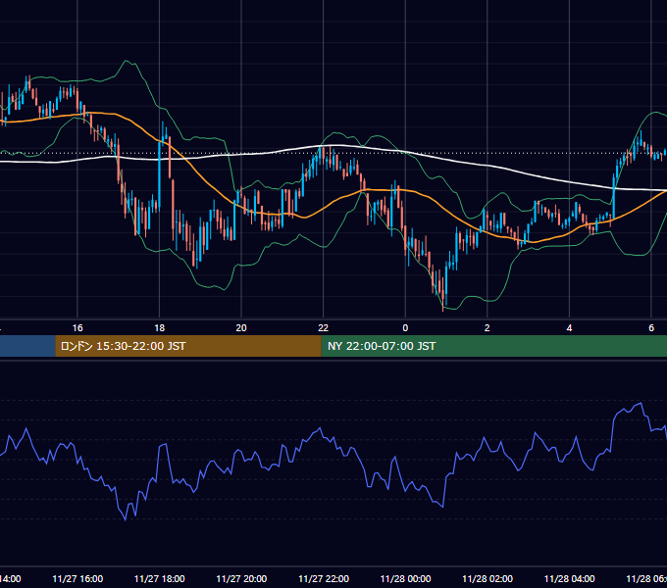Click the 20 hour label on the price chart axis
The width and height of the screenshot is (667, 588).
click(x=241, y=328)
